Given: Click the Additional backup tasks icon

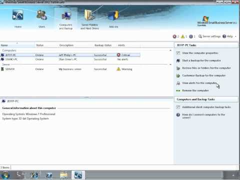Looking at the screenshot, I should (178, 107).
